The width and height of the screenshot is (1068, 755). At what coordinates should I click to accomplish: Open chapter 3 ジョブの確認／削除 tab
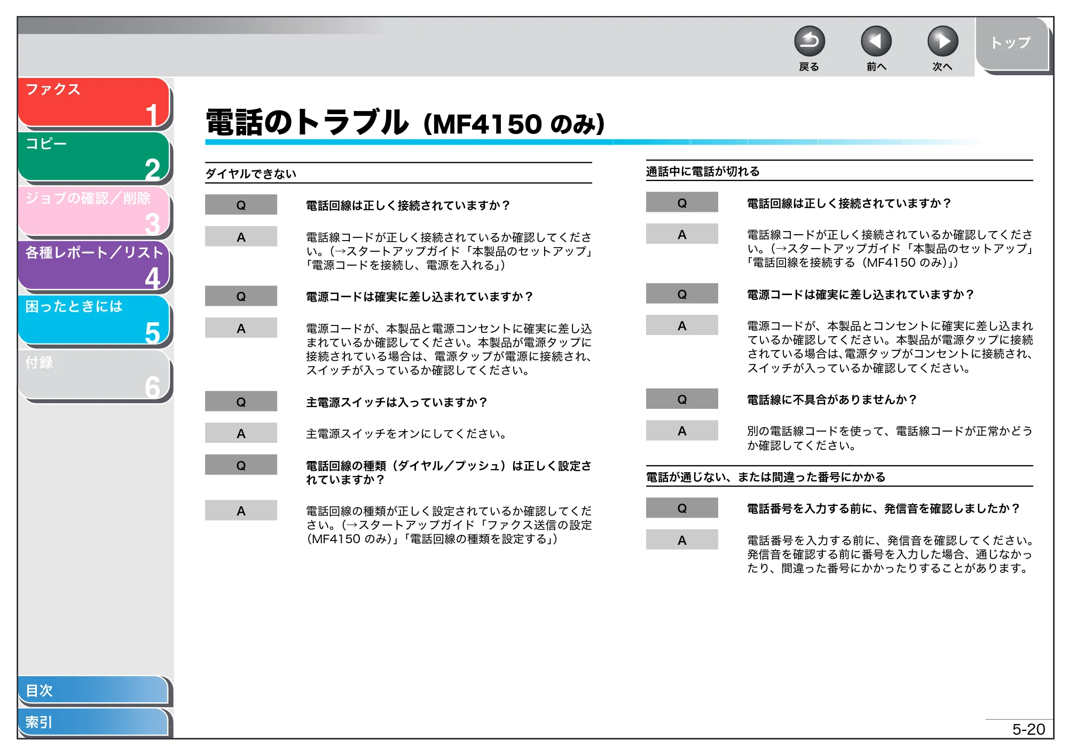tap(94, 211)
